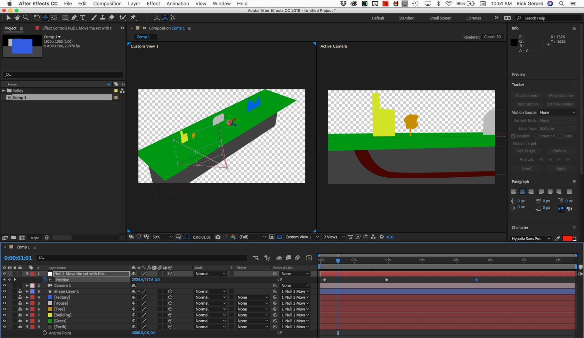Select the Horizontal Type tool
Image resolution: width=584 pixels, height=338 pixels.
[83, 17]
